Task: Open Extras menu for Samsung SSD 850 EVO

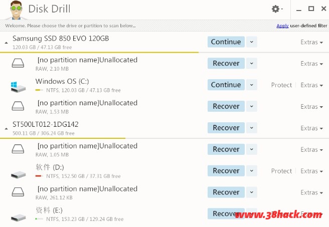Action: 311,42
